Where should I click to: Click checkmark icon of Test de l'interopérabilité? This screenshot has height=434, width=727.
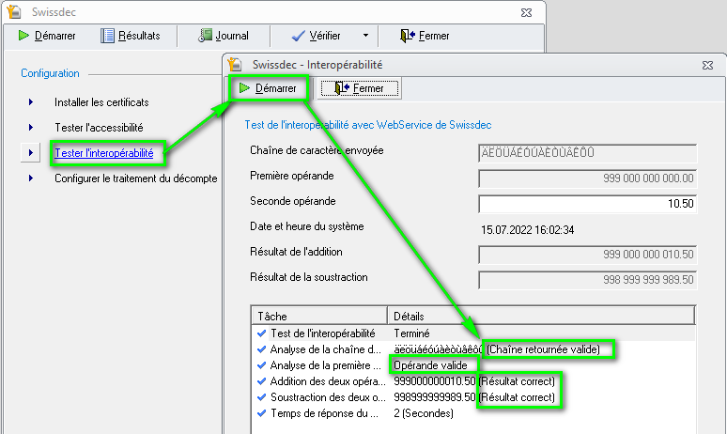tap(261, 333)
